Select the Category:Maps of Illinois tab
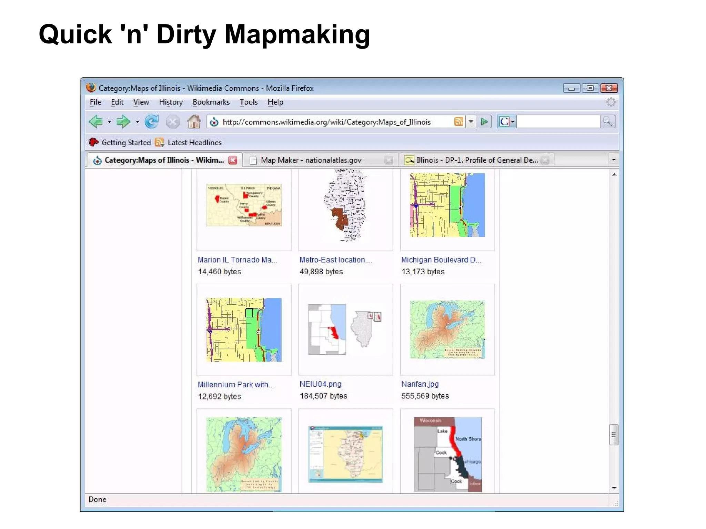706x529 pixels. tap(164, 160)
